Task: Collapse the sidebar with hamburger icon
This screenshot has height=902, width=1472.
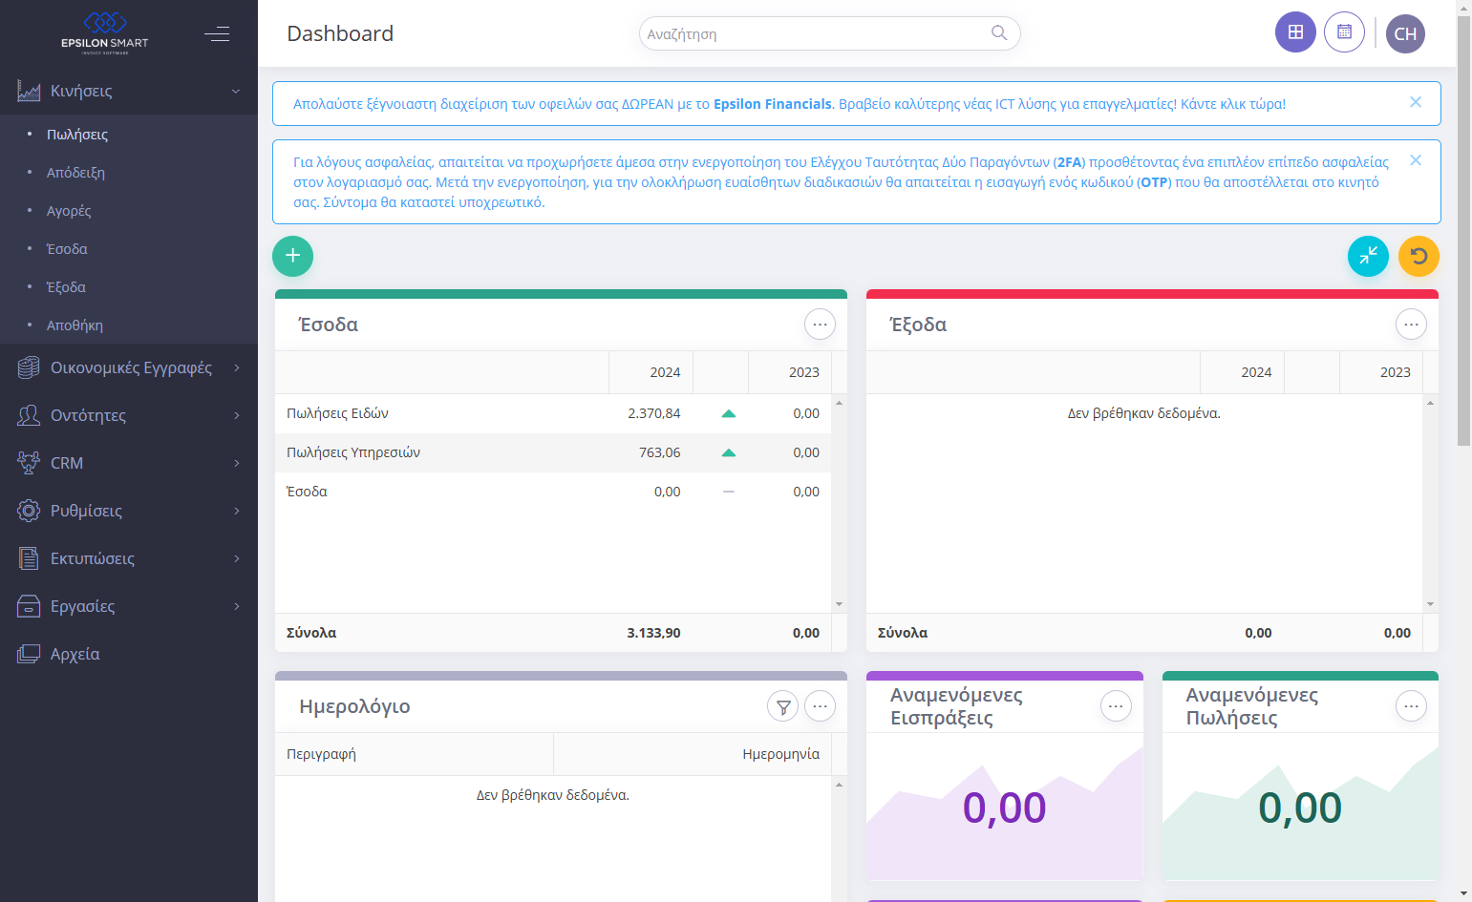Action: tap(217, 34)
